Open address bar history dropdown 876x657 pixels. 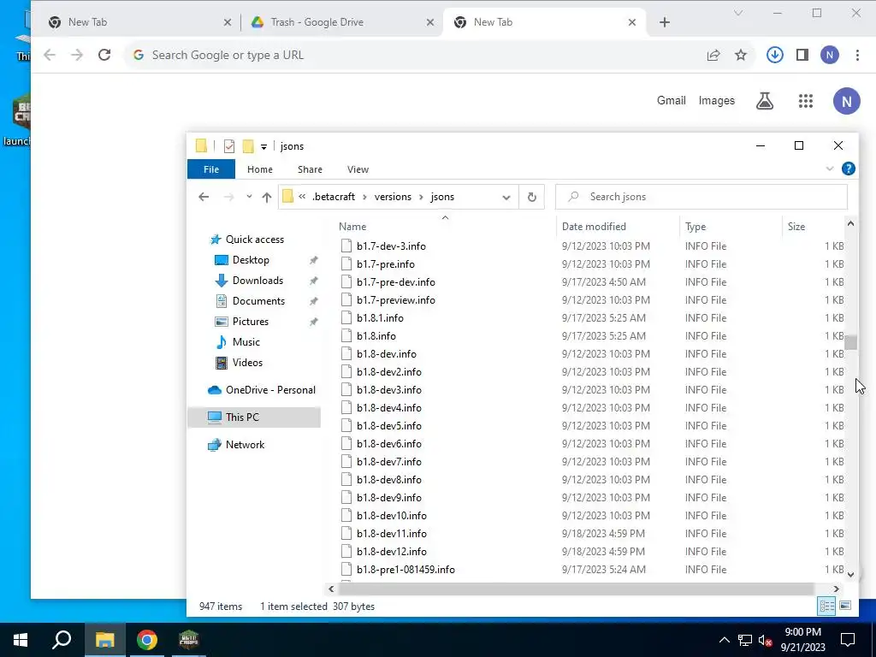tap(506, 197)
